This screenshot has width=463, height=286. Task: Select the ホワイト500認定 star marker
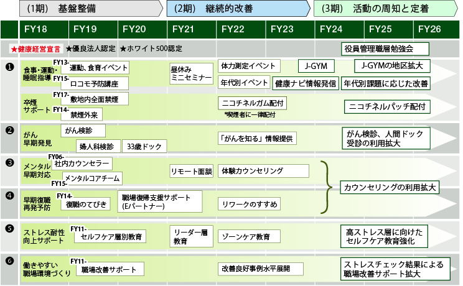tap(123, 48)
